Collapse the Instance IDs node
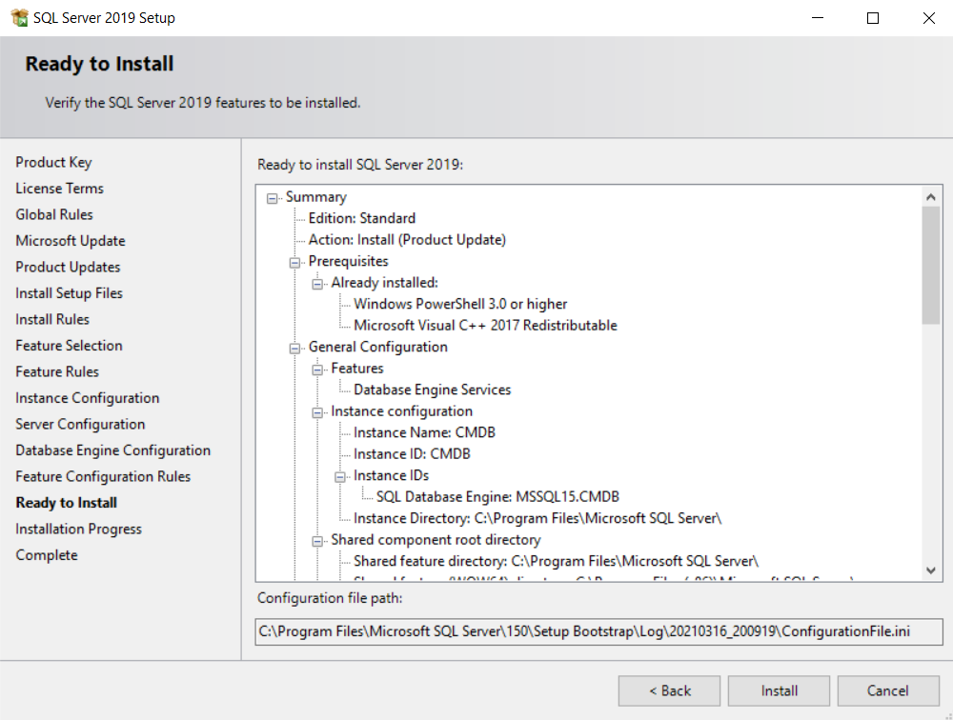Screen dimensions: 953x720 (x=340, y=477)
